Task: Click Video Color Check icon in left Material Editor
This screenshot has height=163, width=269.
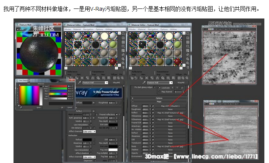Action: point(123,50)
